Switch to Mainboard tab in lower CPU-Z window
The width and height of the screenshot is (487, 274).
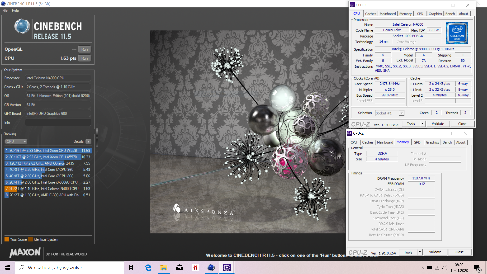click(x=385, y=142)
